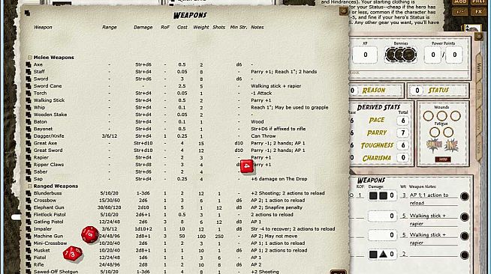The width and height of the screenshot is (491, 274).
Task: Click the Toughness total field
Action: pos(403,145)
